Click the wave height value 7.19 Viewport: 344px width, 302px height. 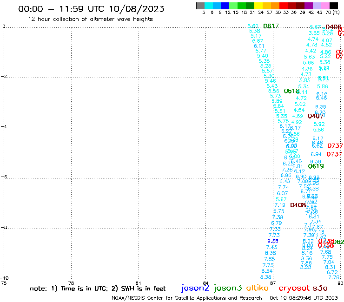280,205
